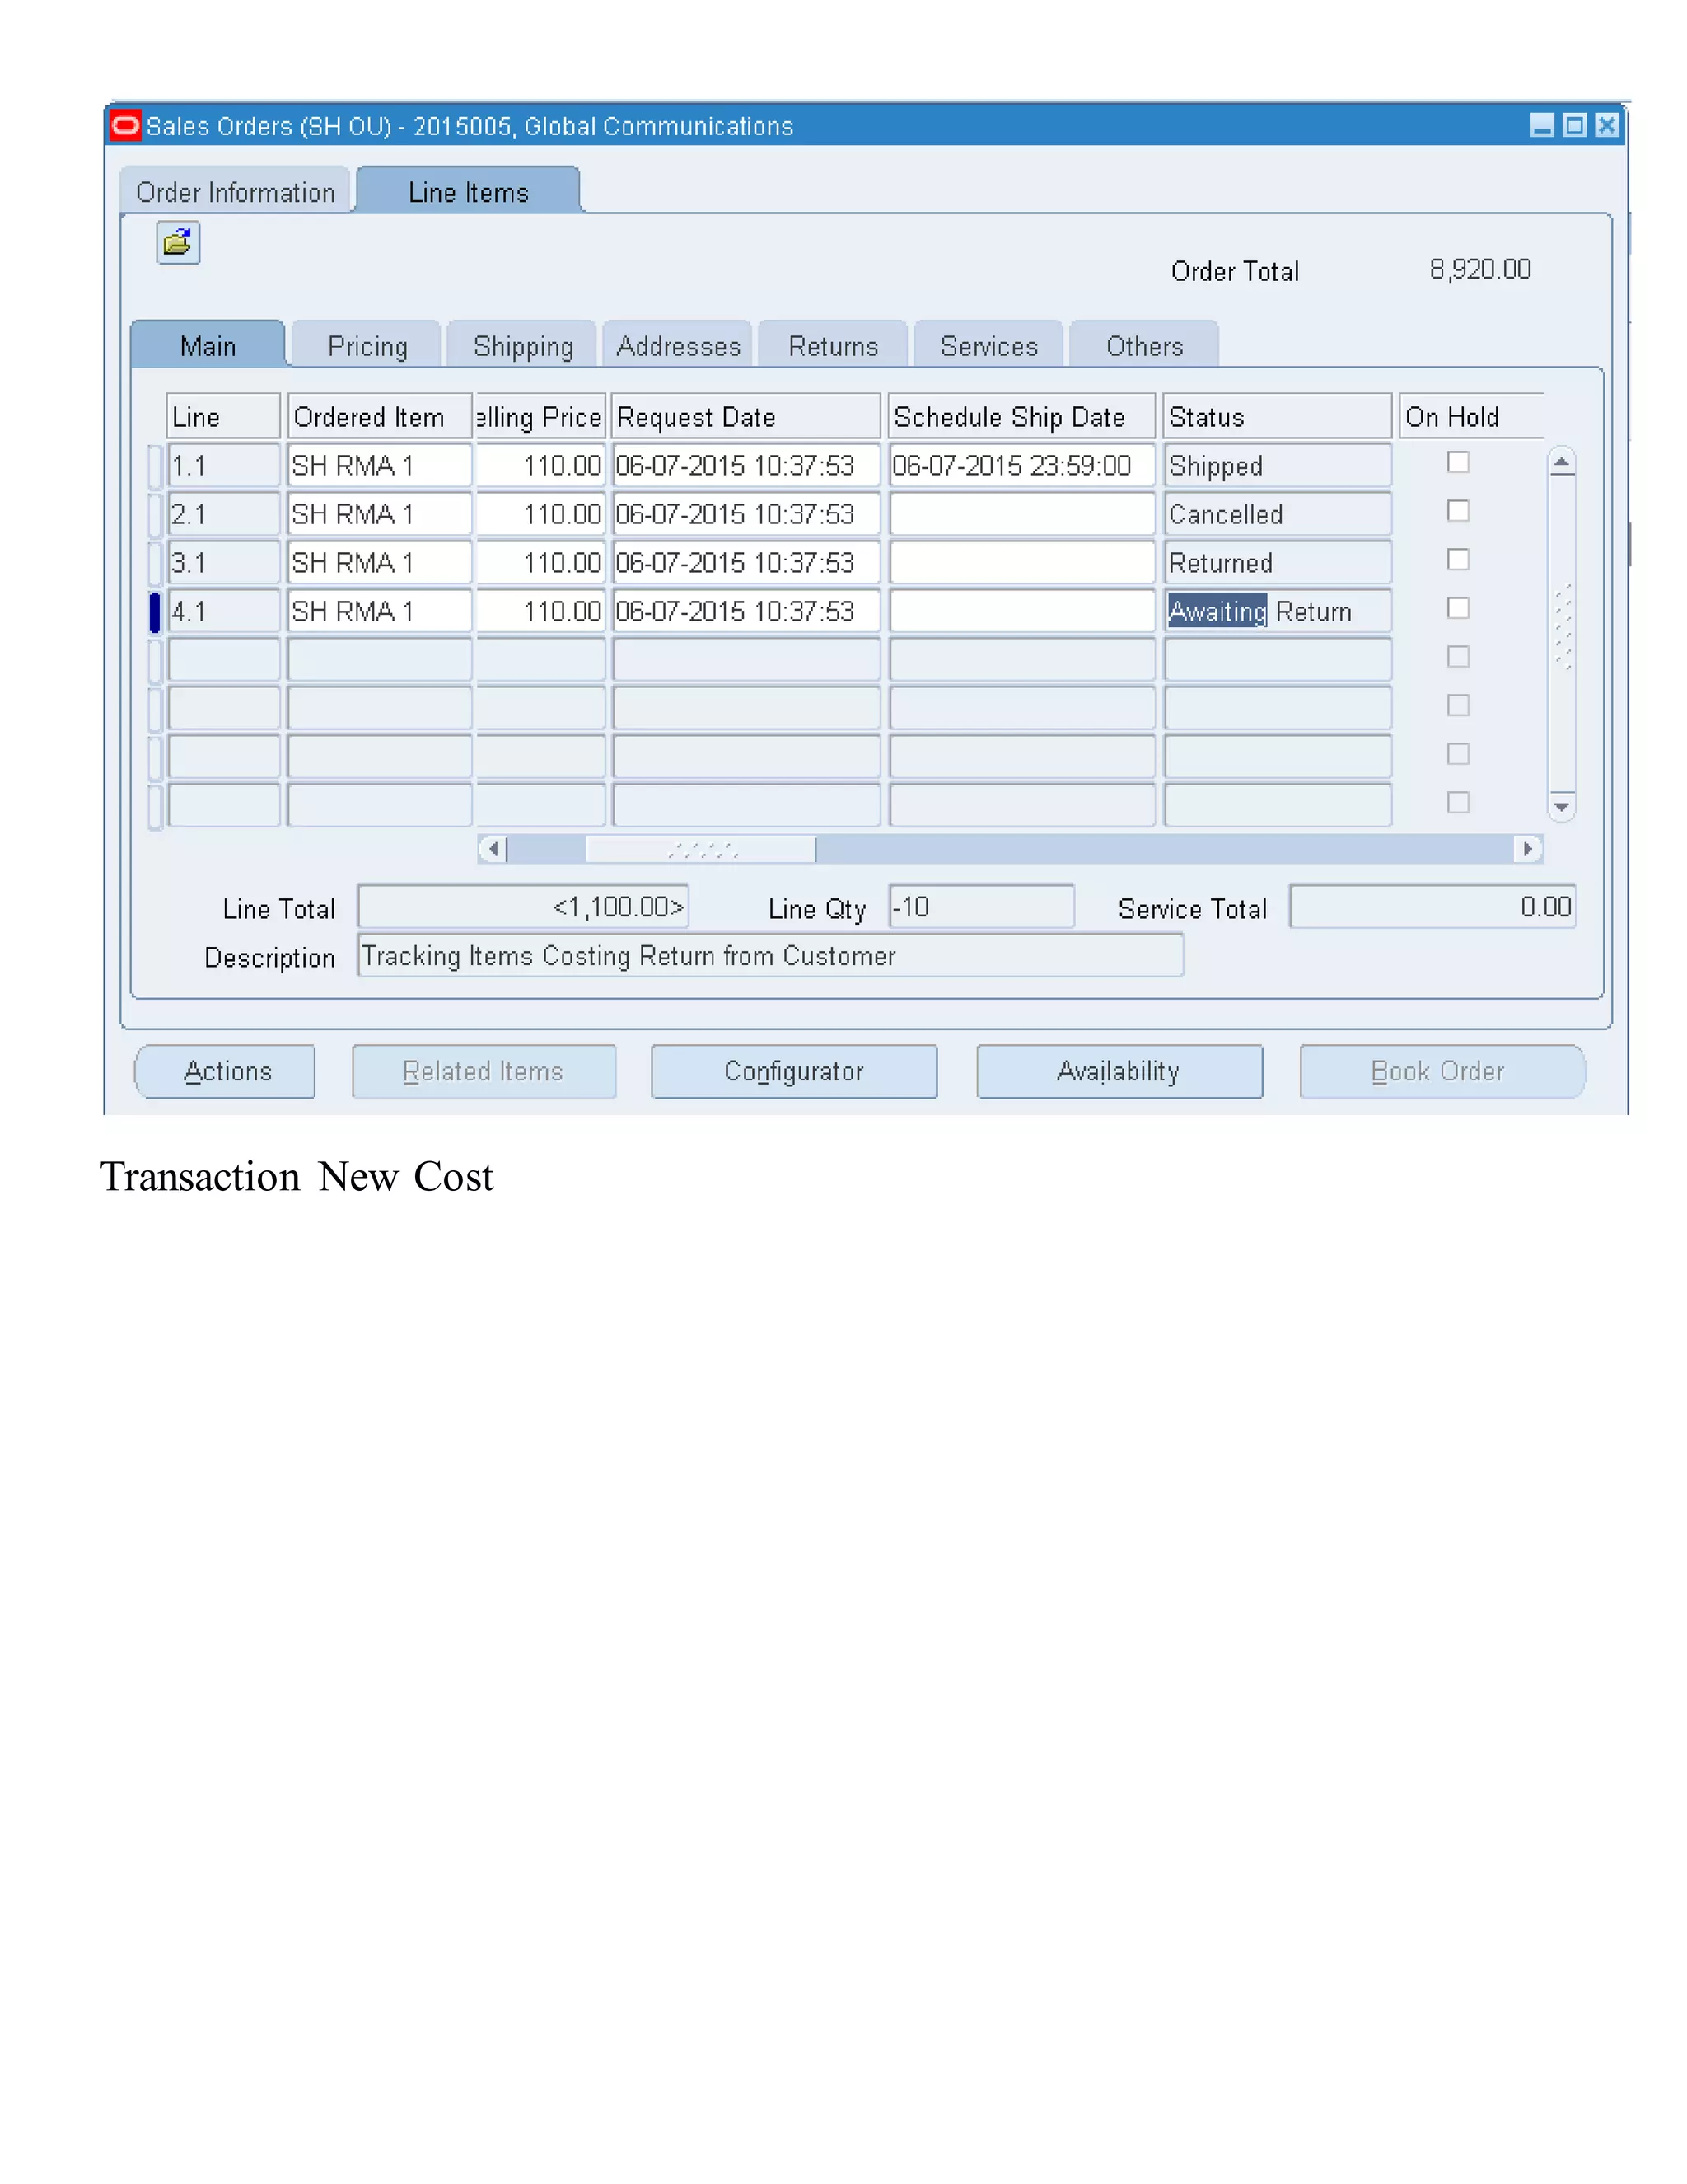Click the horizontal scrollbar left arrow
This screenshot has width=1687, height=2184.
pos(493,849)
